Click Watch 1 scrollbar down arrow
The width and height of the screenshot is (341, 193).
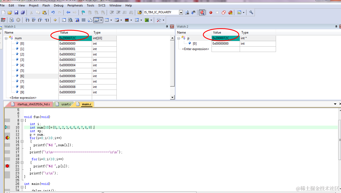[x=172, y=97]
